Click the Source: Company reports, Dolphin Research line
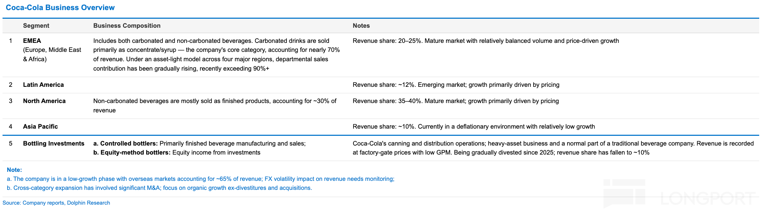The width and height of the screenshot is (761, 214). pyautogui.click(x=56, y=203)
